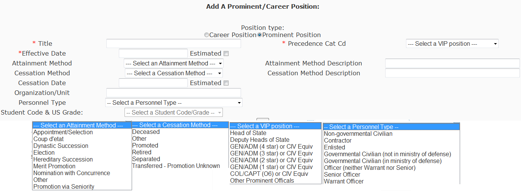Image resolution: width=521 pixels, height=191 pixels.
Task: Pick Head of State VIP option
Action: click(x=248, y=133)
